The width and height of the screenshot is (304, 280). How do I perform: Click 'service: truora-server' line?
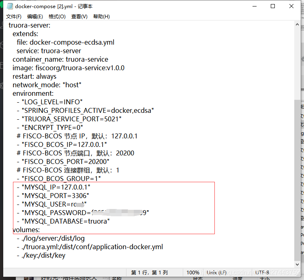pyautogui.click(x=49, y=51)
